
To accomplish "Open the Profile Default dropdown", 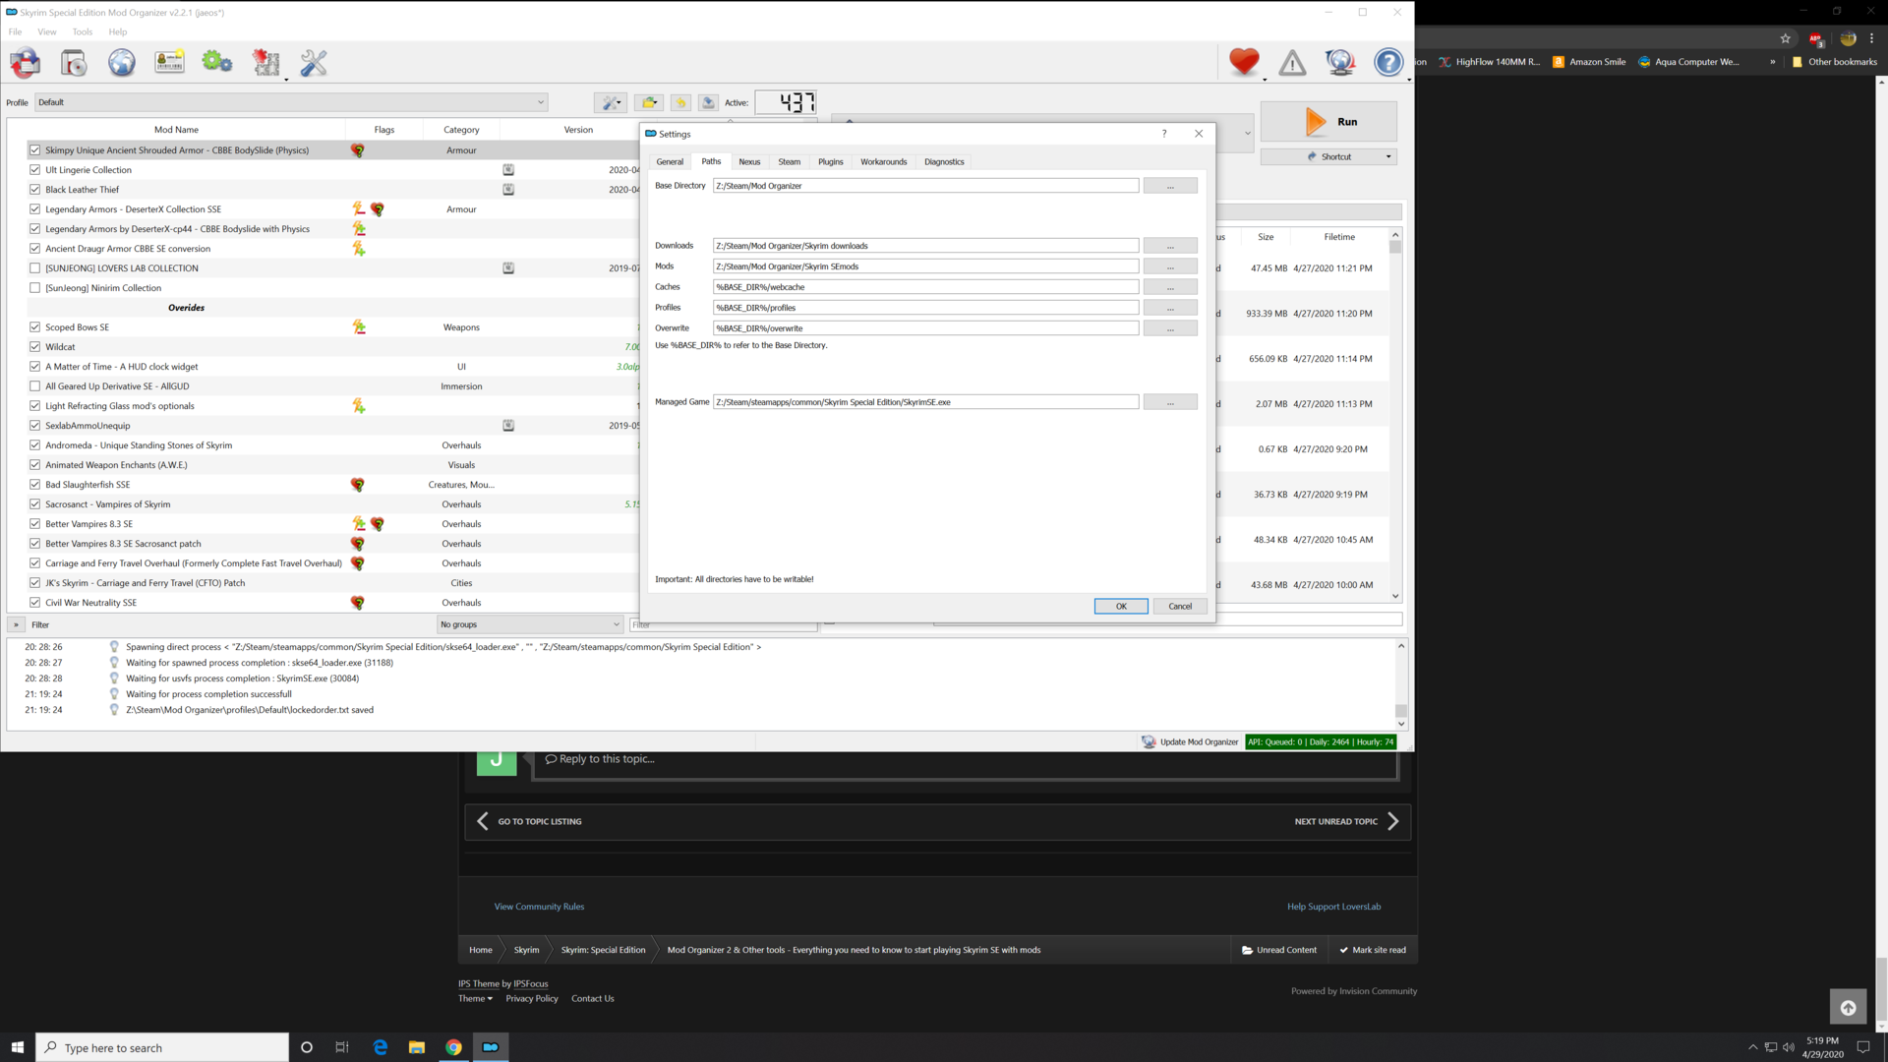I will (291, 102).
